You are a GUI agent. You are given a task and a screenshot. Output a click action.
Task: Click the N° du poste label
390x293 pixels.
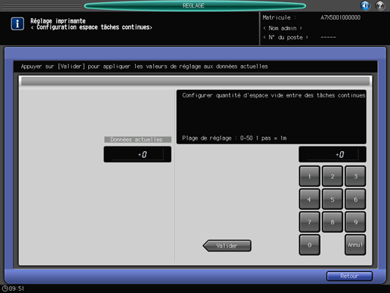coord(286,38)
